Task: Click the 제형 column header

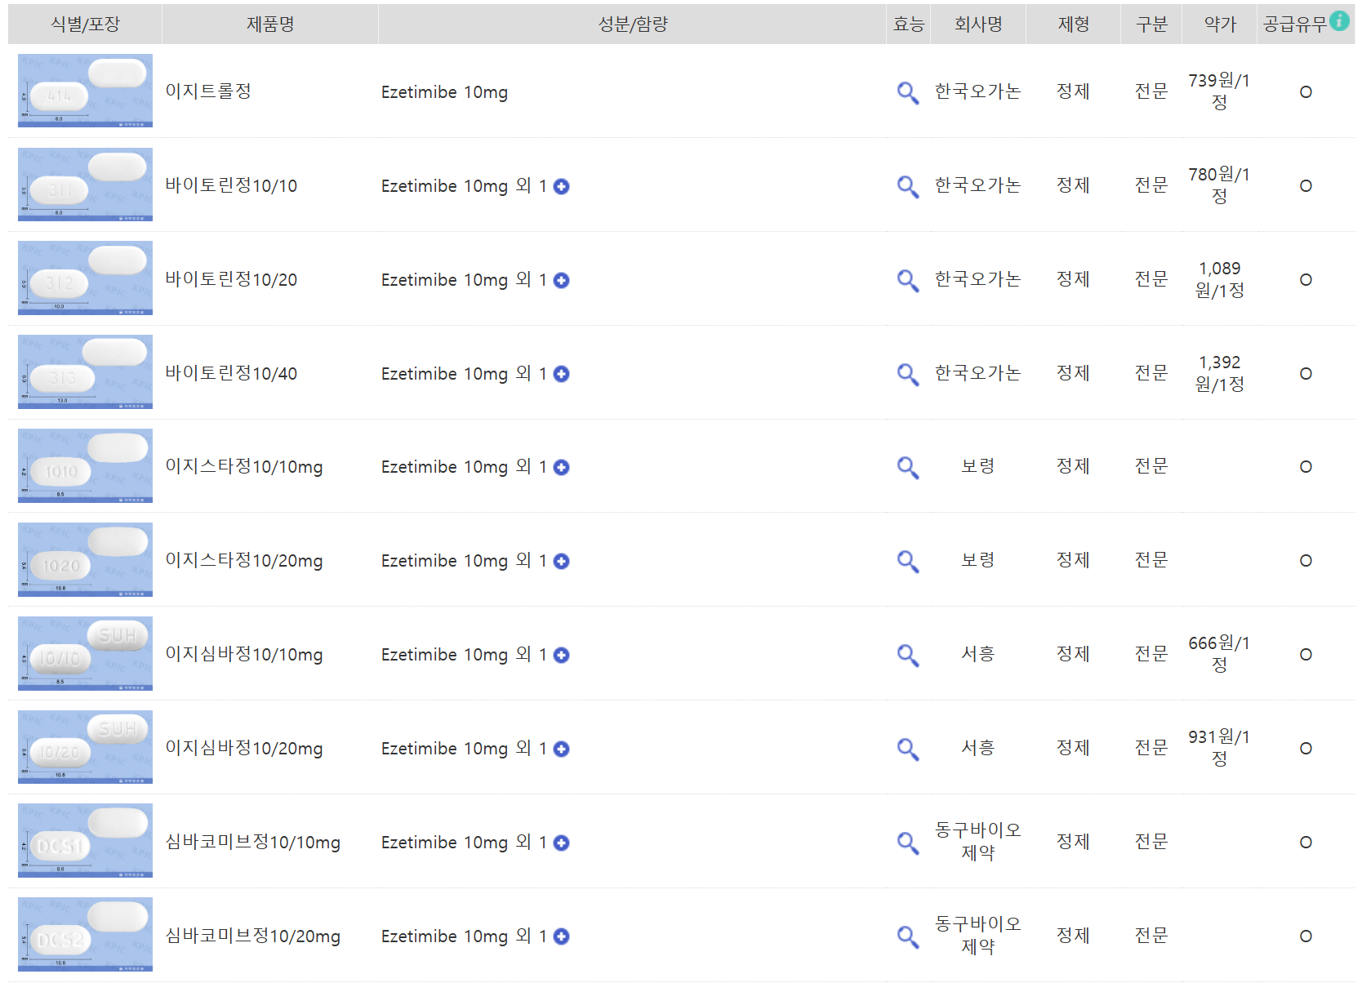Action: [1074, 24]
